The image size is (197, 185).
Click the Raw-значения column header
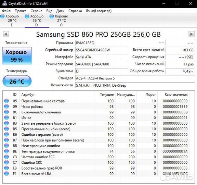pos(173,95)
